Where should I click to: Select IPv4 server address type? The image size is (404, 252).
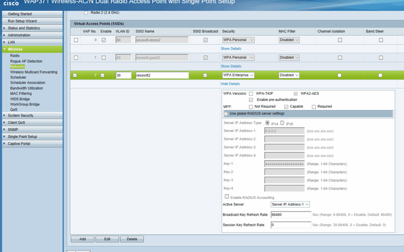click(x=267, y=123)
